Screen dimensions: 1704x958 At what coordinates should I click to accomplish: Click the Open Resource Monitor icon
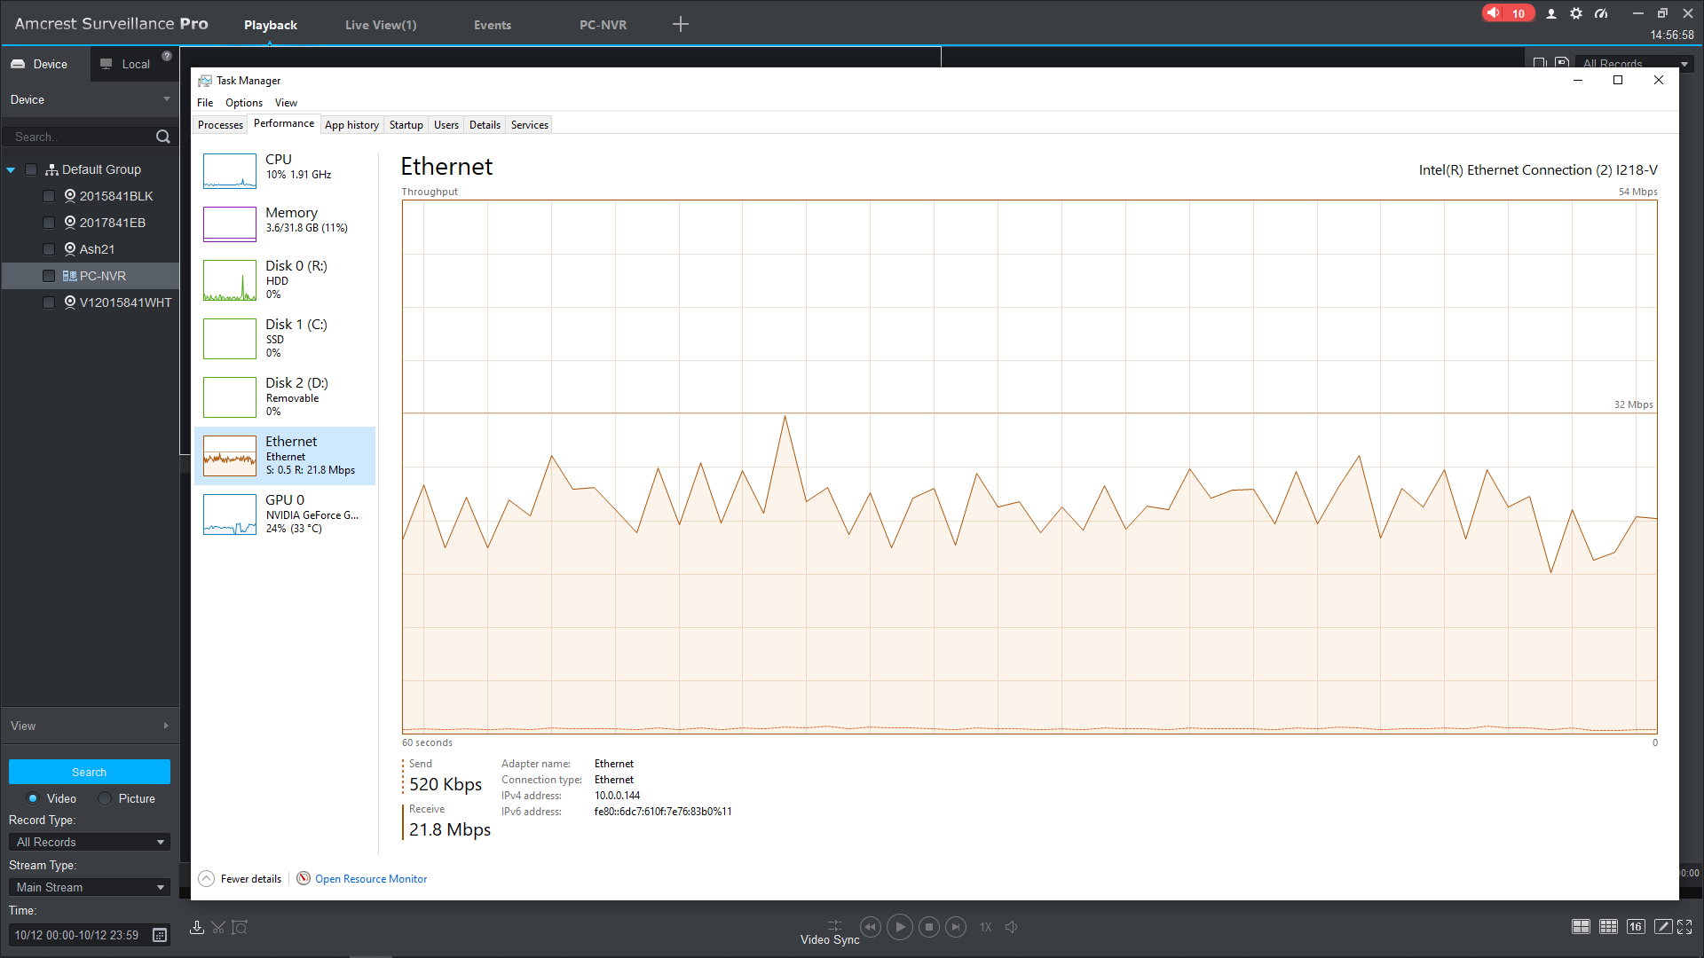point(304,878)
